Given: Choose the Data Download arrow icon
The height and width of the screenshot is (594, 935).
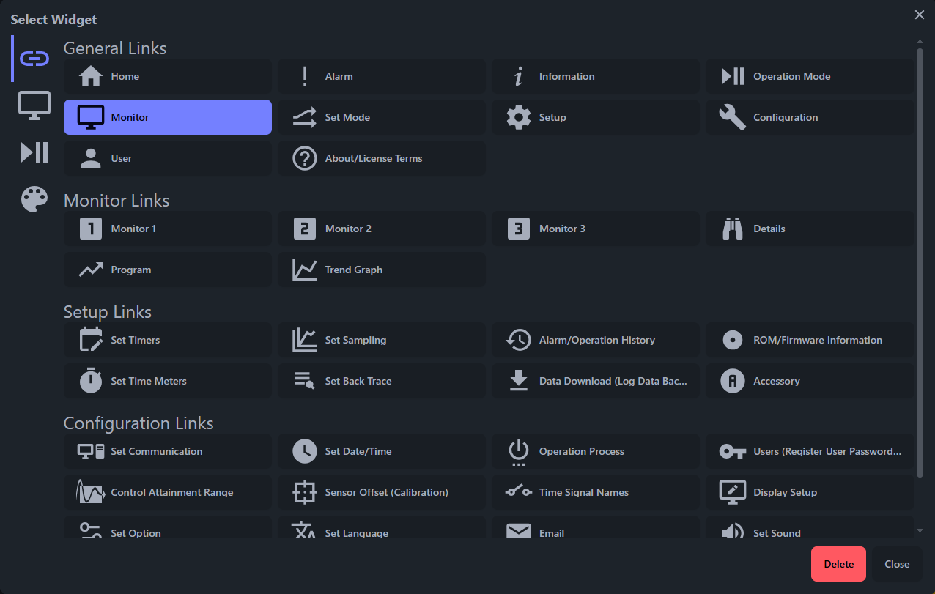Looking at the screenshot, I should pos(519,381).
